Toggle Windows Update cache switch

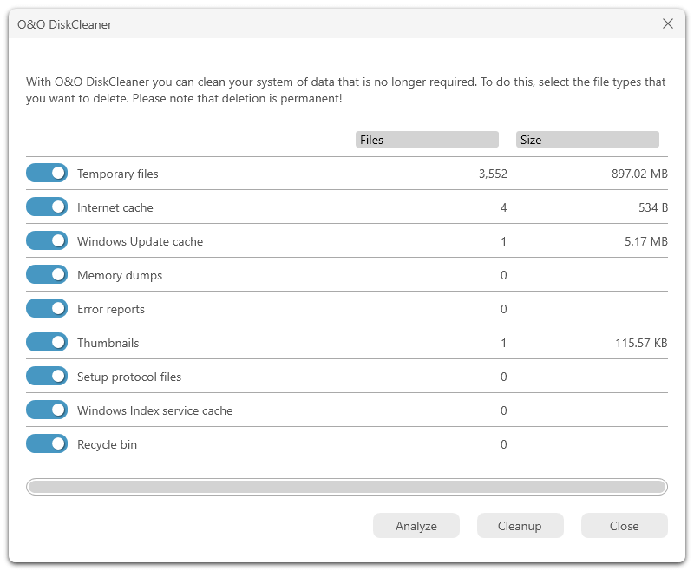point(47,240)
